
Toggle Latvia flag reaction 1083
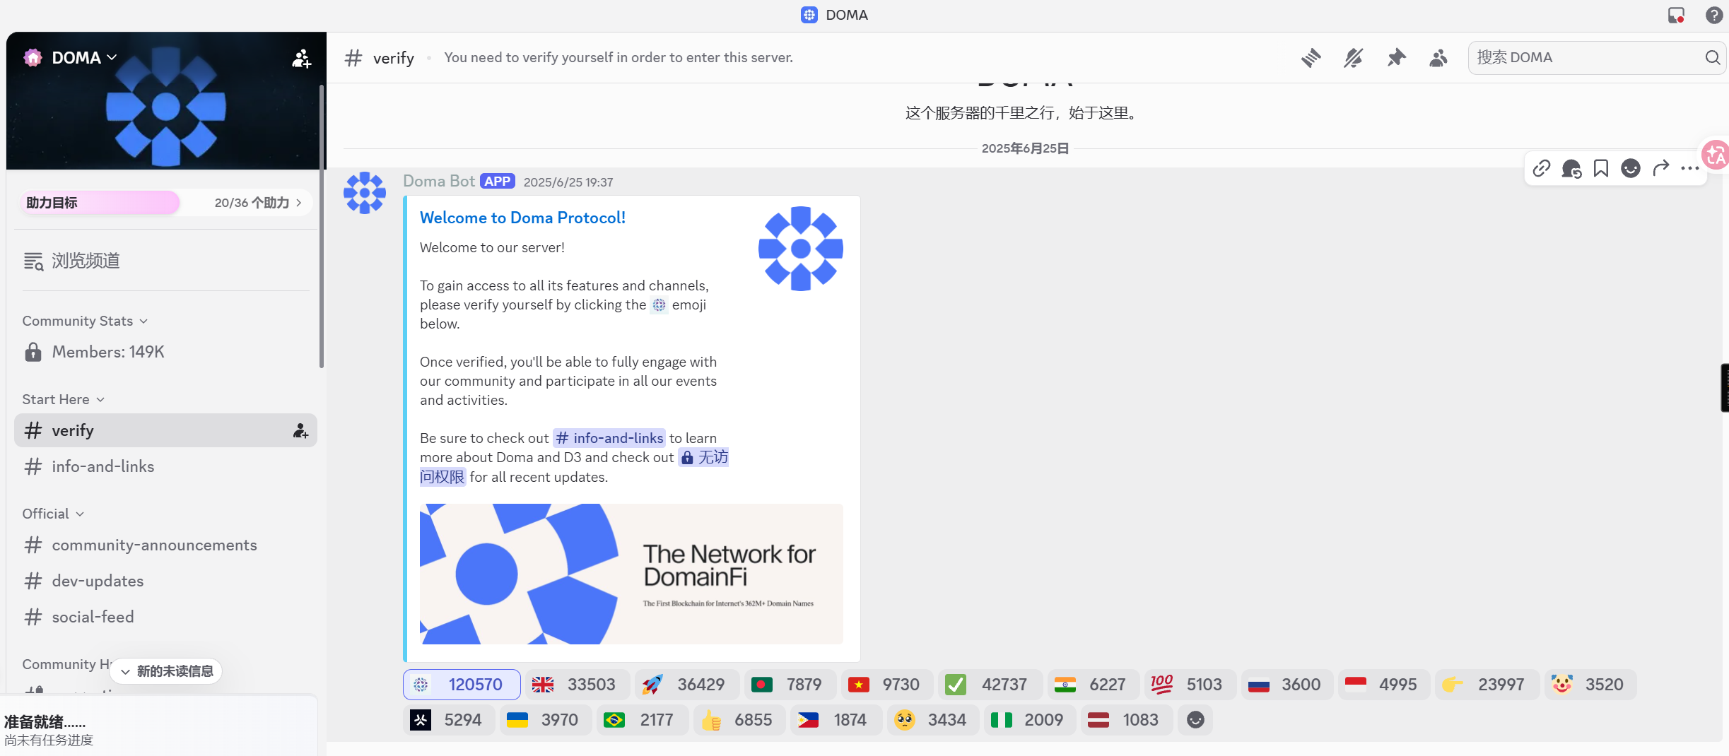pos(1127,720)
